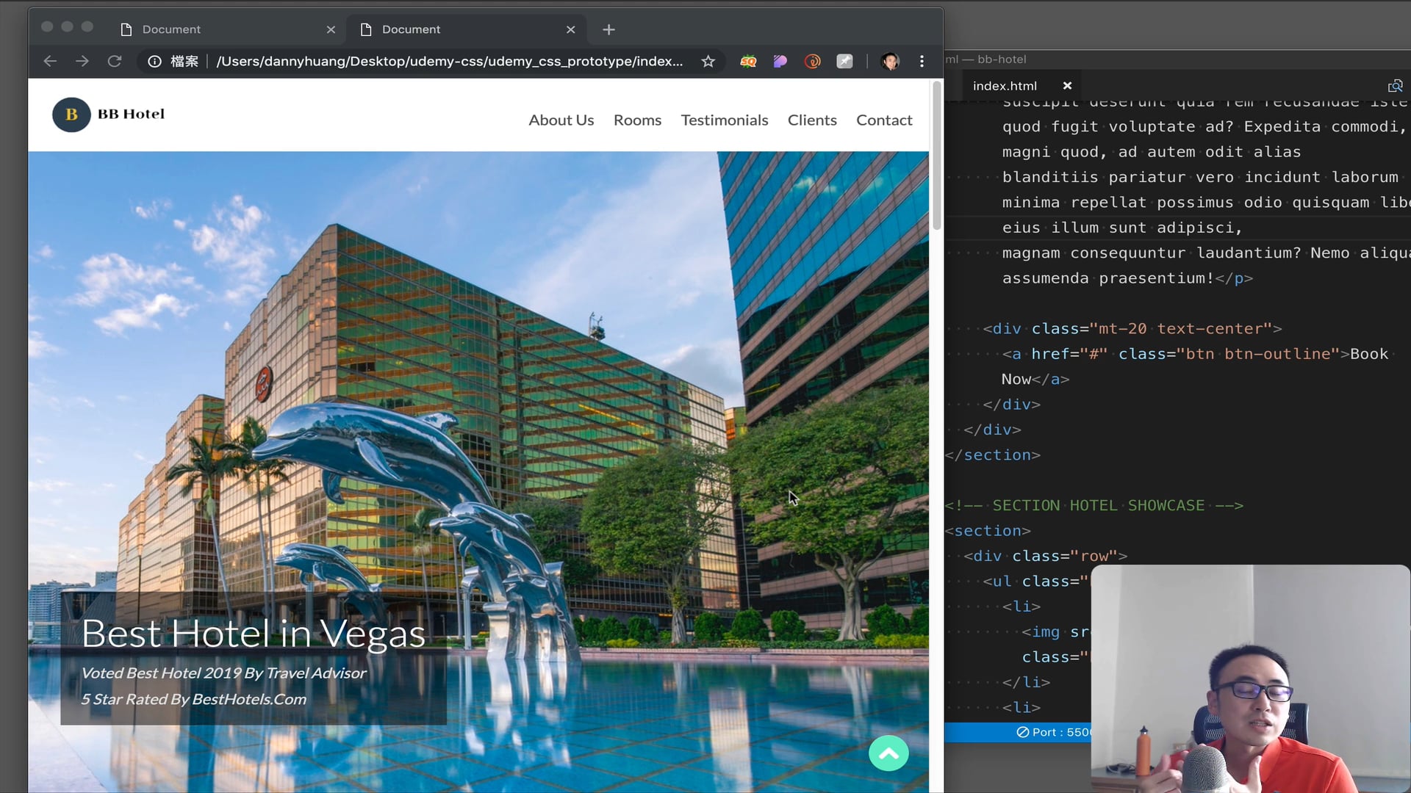Open the purple speech bubble extension

(780, 62)
